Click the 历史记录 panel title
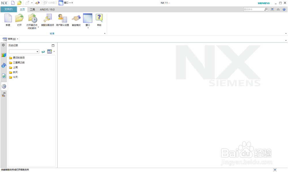This screenshot has width=288, height=172. tap(13, 45)
